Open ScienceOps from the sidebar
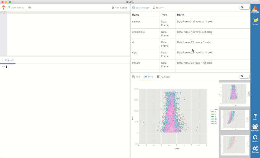This screenshot has width=260, height=158. [x=255, y=10]
